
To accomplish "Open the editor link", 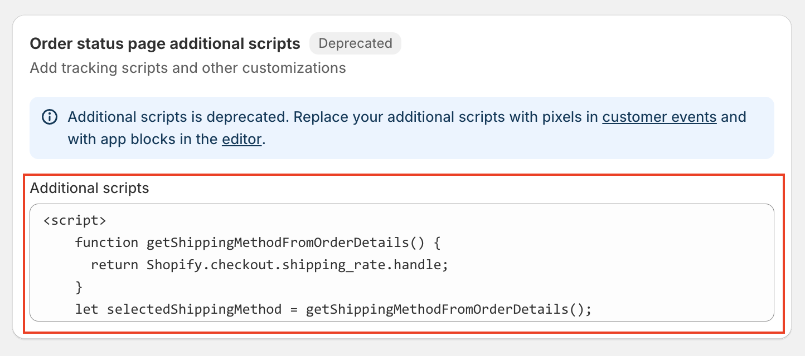I will (241, 139).
